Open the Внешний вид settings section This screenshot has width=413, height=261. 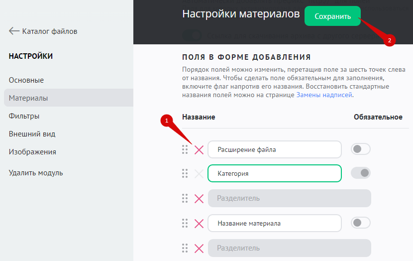(x=32, y=134)
